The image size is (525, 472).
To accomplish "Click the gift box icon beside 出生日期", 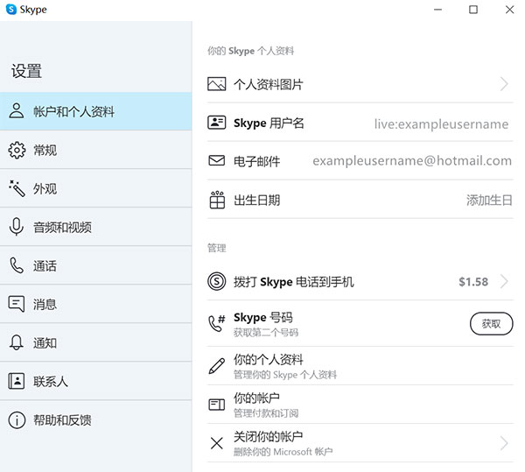I will (x=217, y=200).
